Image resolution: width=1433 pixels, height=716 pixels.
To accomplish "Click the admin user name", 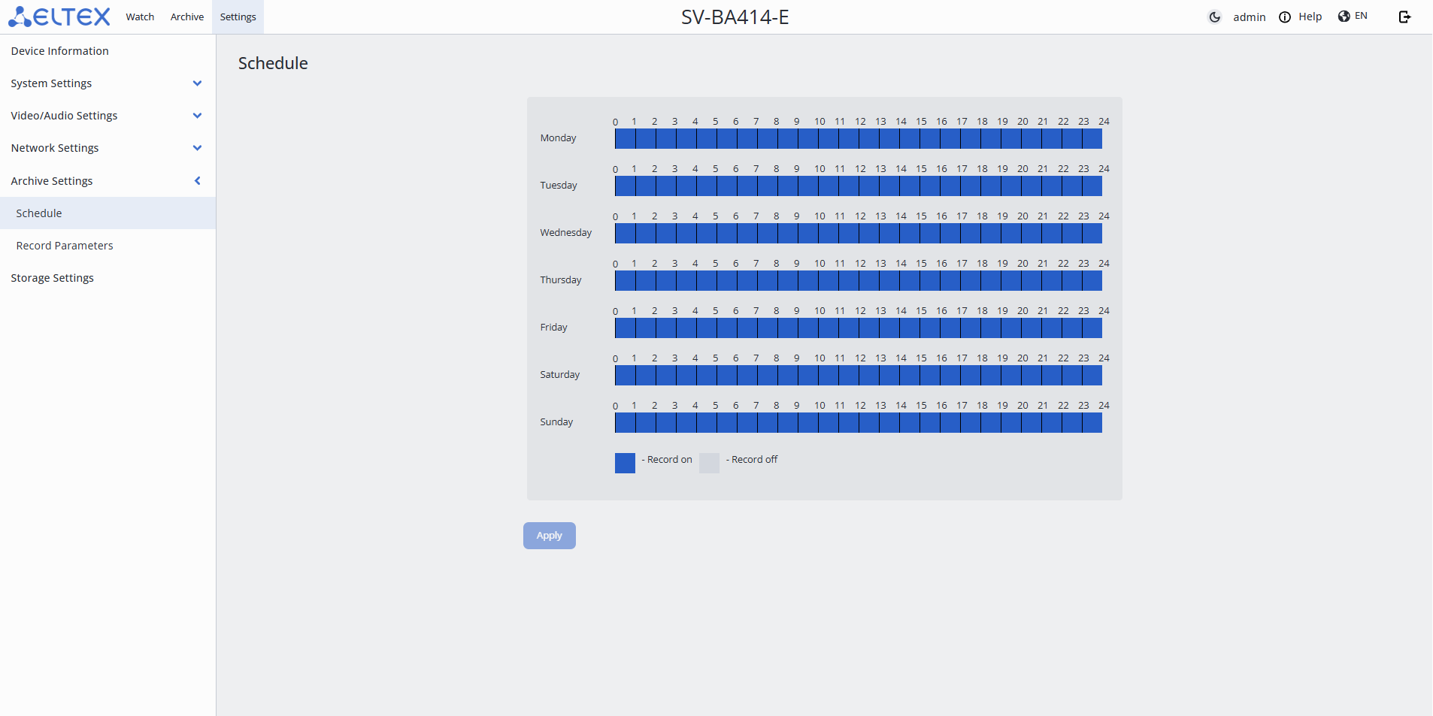I will pos(1249,17).
